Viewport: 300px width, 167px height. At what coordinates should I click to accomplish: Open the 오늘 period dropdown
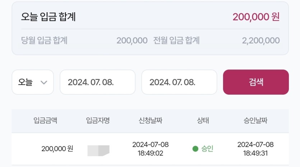point(33,82)
